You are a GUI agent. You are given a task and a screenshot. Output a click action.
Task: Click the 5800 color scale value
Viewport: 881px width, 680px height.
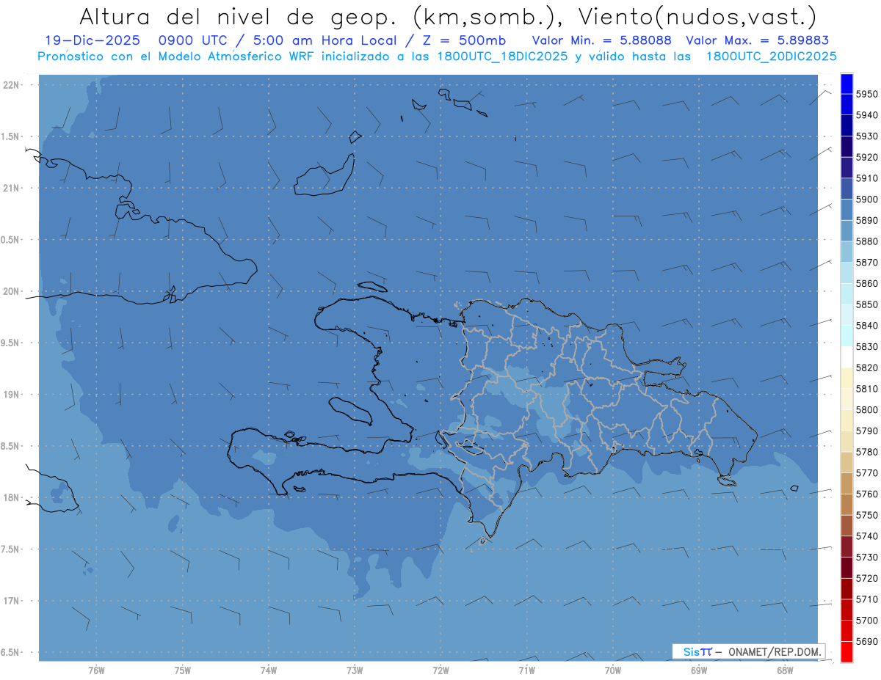click(x=867, y=410)
